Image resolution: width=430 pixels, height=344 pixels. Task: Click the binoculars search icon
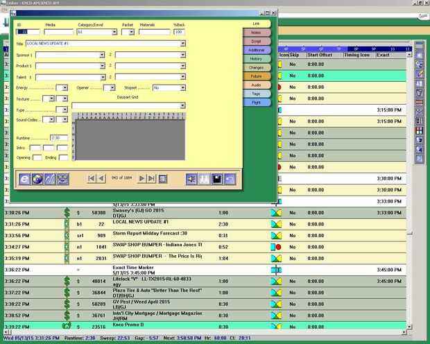[205, 179]
